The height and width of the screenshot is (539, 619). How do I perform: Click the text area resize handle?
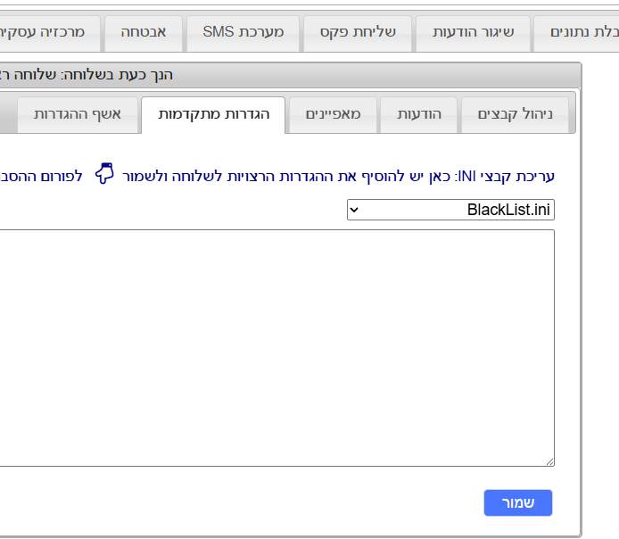(549, 460)
